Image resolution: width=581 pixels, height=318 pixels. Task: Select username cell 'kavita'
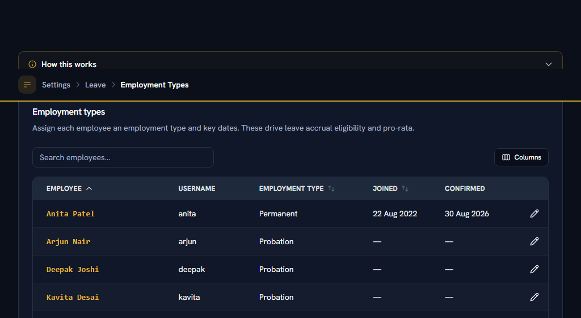click(189, 297)
